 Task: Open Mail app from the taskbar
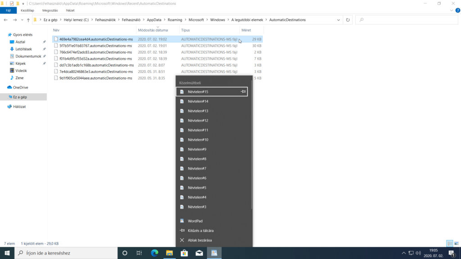coord(199,253)
